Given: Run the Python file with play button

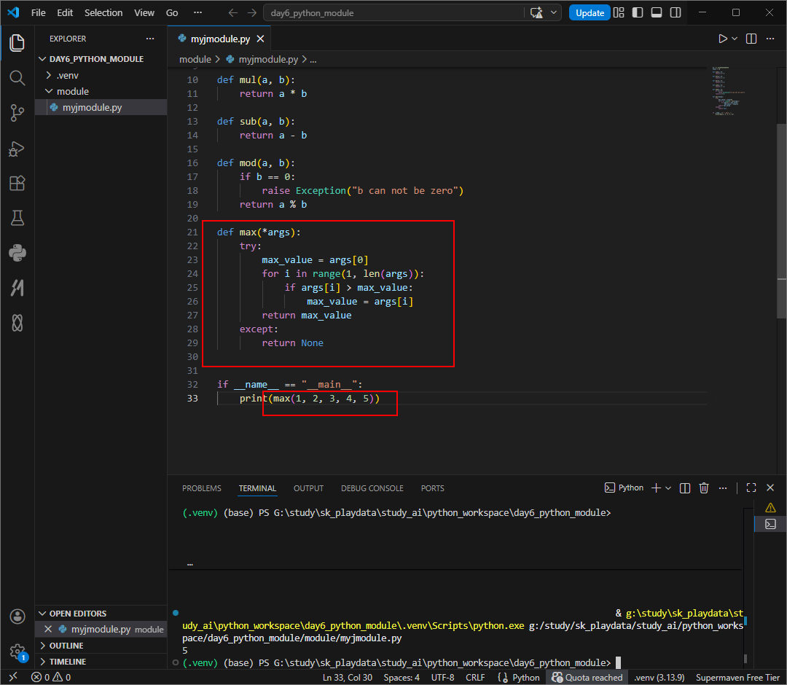Looking at the screenshot, I should tap(722, 39).
